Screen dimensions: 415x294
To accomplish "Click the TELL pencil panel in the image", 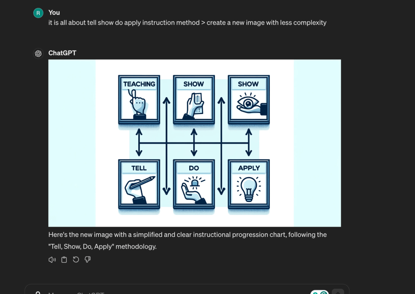I will (139, 184).
